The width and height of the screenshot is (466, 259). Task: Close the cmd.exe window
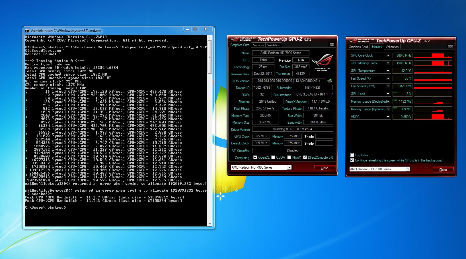[206, 29]
